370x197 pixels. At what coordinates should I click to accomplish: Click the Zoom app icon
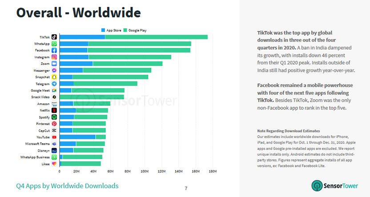54,64
